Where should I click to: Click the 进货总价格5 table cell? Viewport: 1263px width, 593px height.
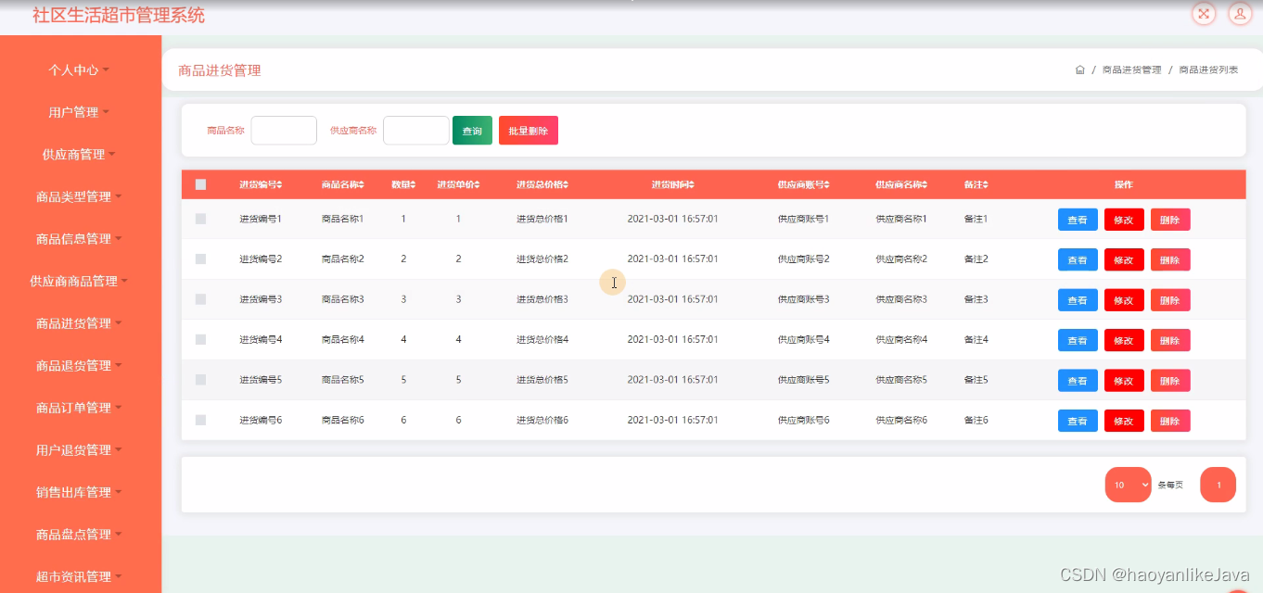pyautogui.click(x=542, y=380)
